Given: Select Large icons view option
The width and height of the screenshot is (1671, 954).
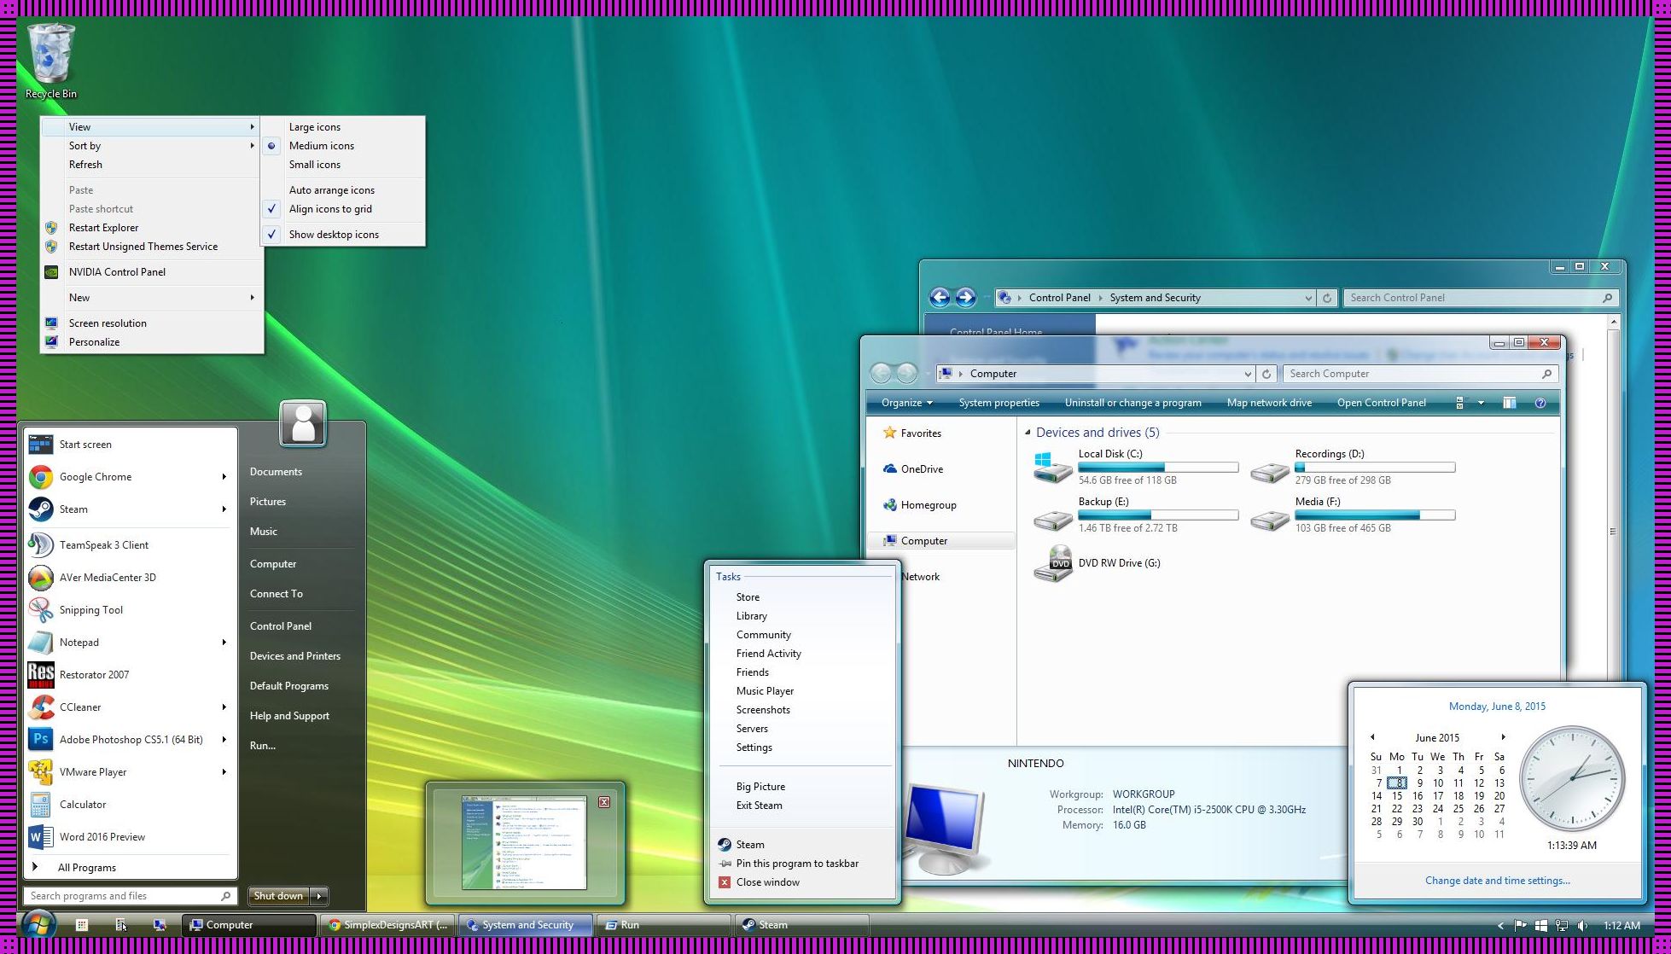Looking at the screenshot, I should pos(343,127).
